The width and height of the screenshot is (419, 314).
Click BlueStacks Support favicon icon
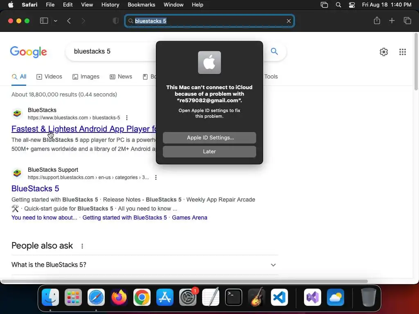[x=17, y=173]
